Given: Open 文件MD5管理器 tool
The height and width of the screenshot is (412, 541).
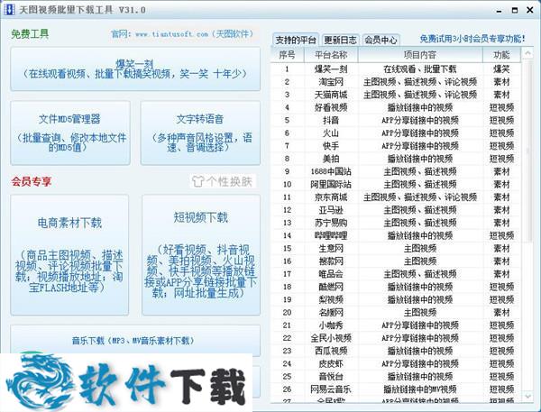Looking at the screenshot, I should pos(70,133).
